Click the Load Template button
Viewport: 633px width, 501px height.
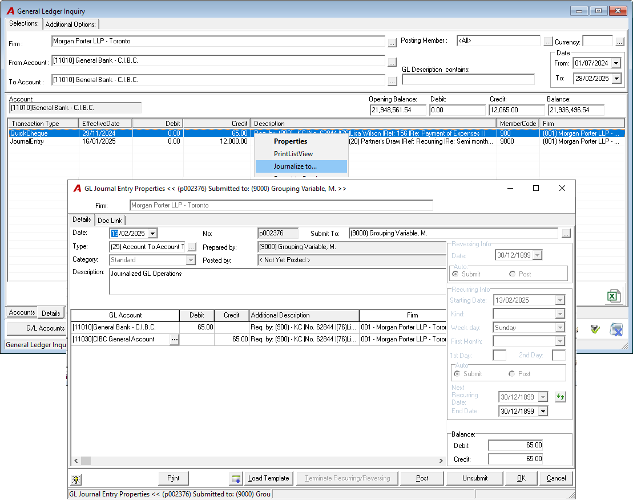coord(268,478)
